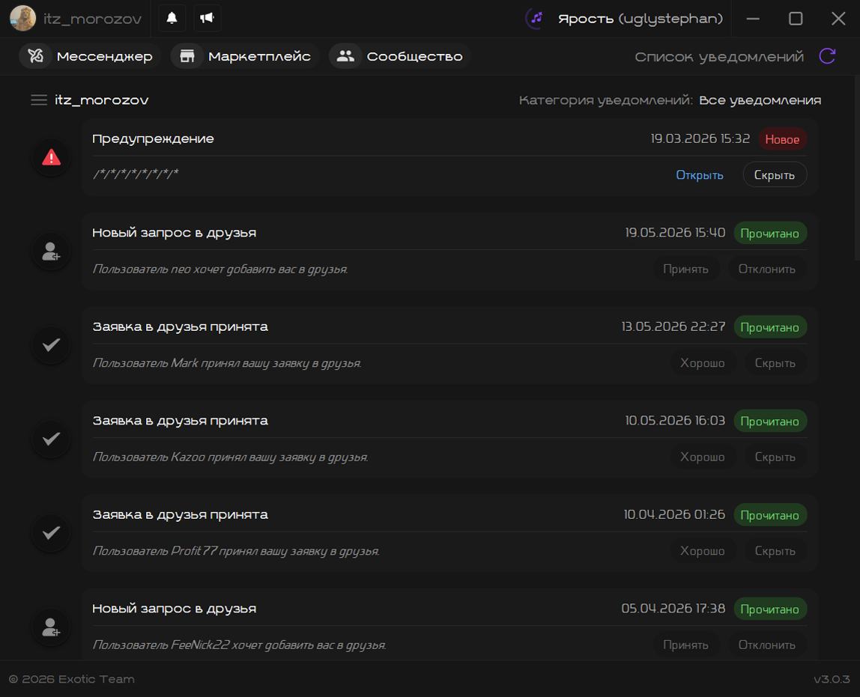
Task: Open the bell notifications icon
Action: 172,18
